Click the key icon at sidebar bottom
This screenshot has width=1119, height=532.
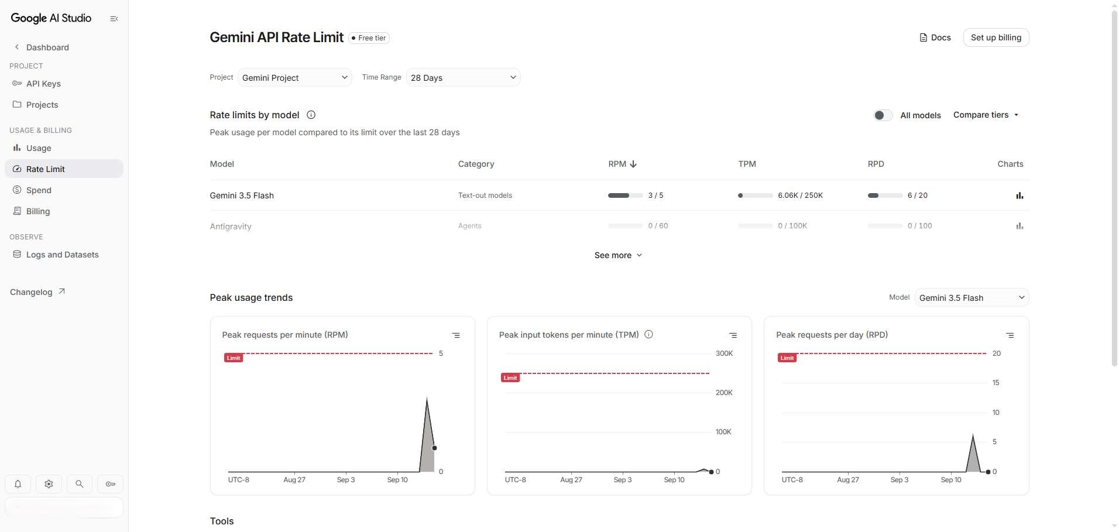[x=110, y=484]
